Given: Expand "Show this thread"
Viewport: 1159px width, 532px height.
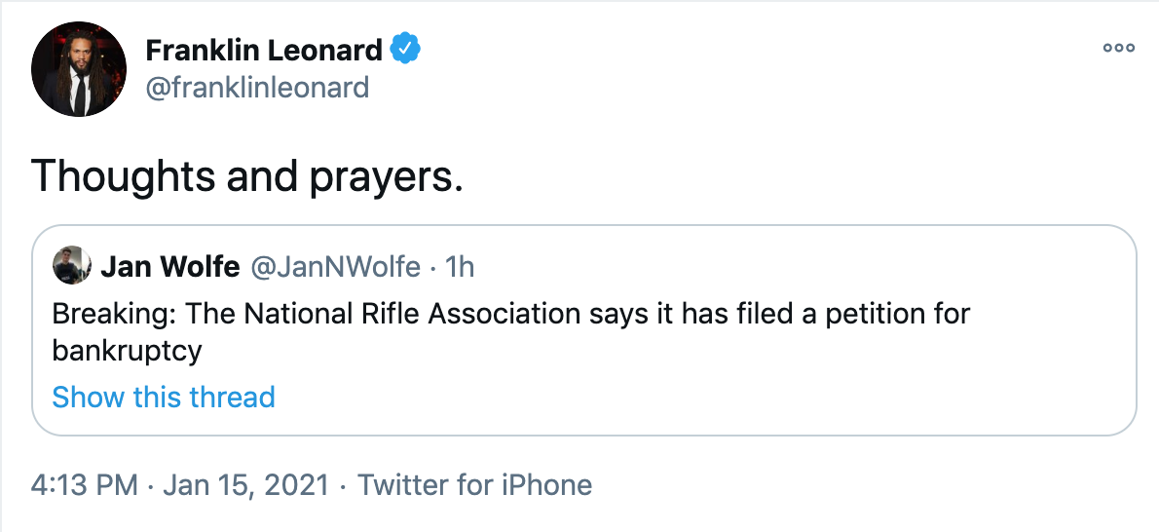Looking at the screenshot, I should pos(164,397).
